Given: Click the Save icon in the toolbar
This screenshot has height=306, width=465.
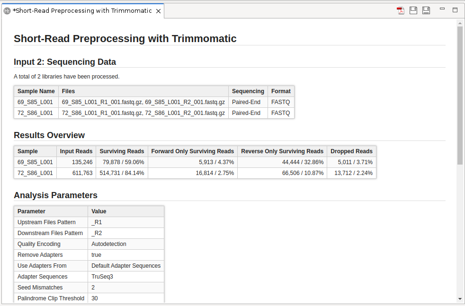Looking at the screenshot, I should [413, 10].
